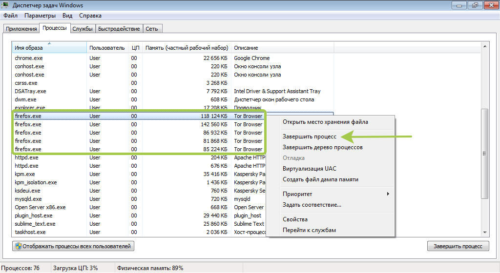This screenshot has height=273, width=500.
Task: Click Открыть место хранения файла
Action: pos(325,122)
